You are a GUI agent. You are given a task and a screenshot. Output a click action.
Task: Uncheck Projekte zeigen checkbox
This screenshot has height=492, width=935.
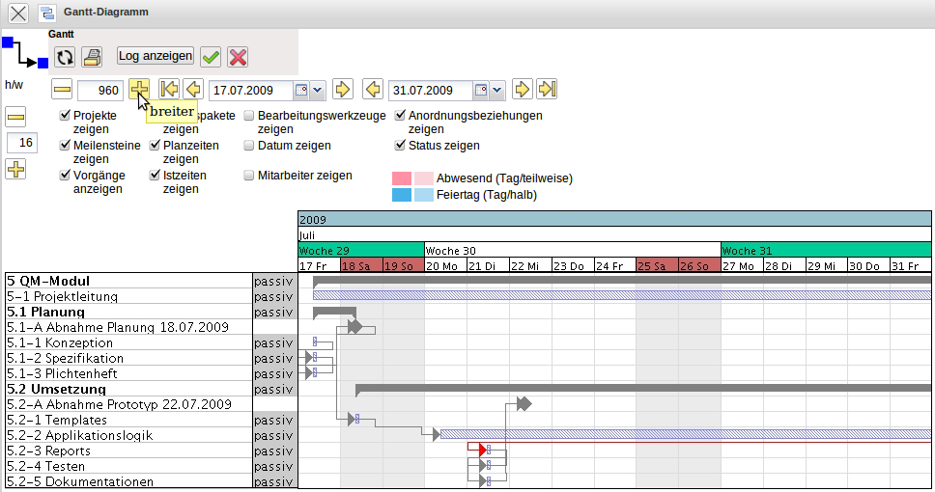point(65,116)
